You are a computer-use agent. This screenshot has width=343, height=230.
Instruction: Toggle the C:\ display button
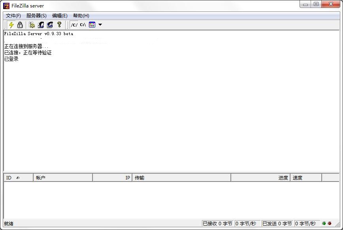(x=82, y=24)
